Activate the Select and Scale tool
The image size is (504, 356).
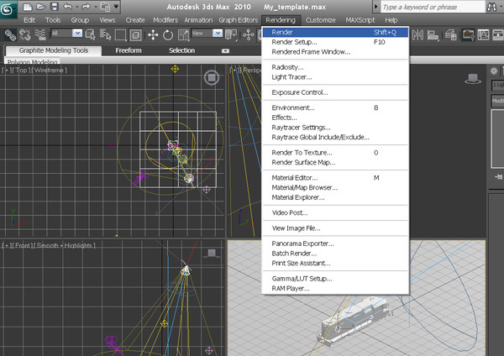[x=183, y=34]
